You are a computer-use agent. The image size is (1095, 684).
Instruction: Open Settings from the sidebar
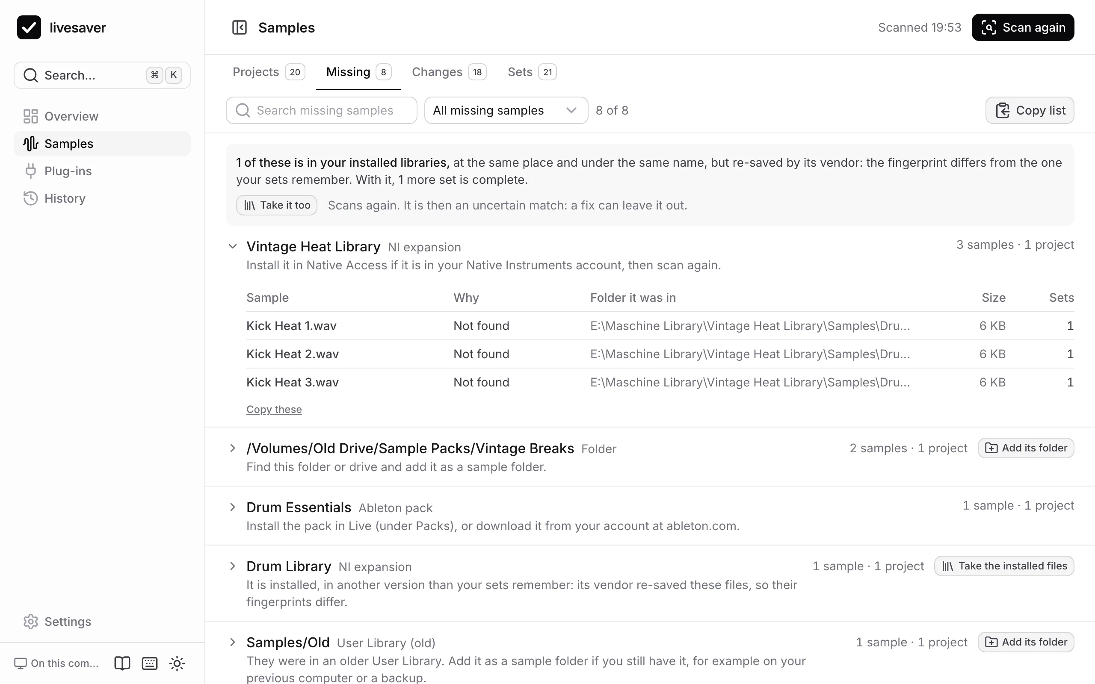[x=102, y=622]
